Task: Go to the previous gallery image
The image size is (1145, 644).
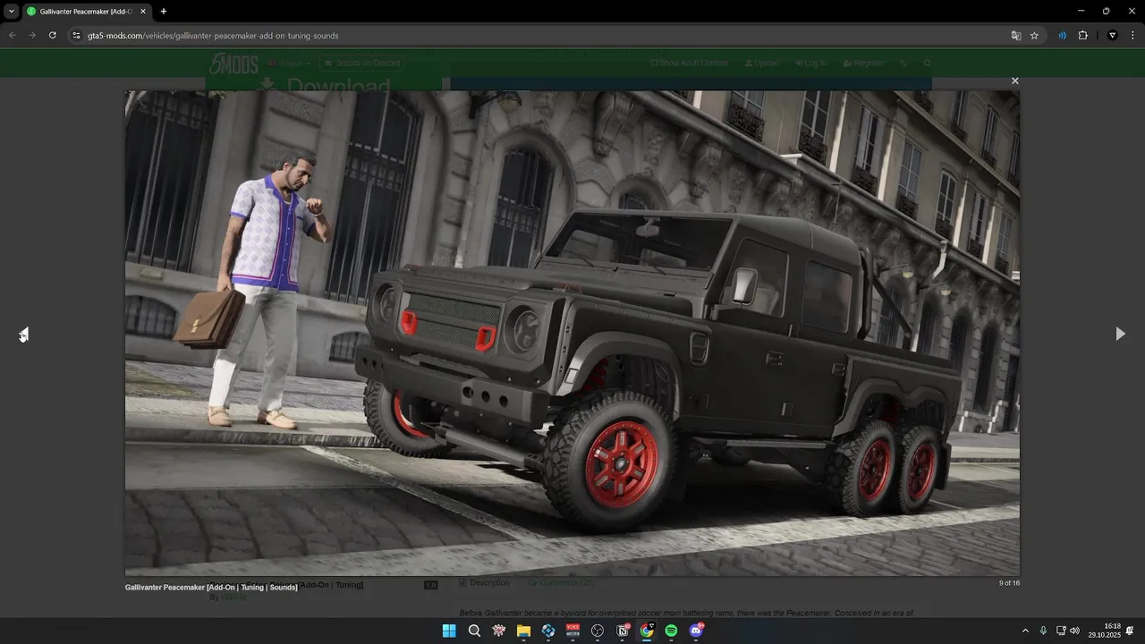Action: point(23,334)
